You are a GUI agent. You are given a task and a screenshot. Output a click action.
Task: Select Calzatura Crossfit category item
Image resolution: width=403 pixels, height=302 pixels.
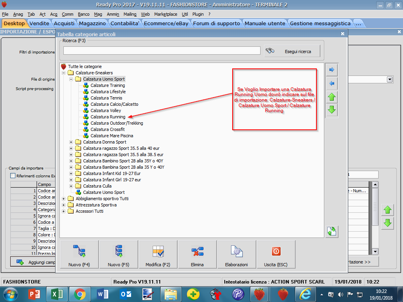click(107, 129)
